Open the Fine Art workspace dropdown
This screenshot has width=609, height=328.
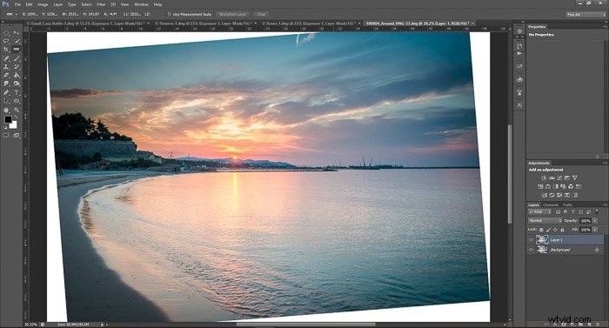tap(586, 15)
